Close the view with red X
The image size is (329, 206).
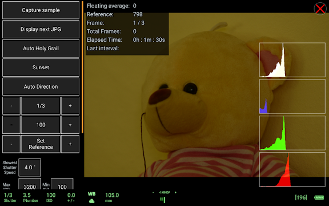(x=320, y=9)
